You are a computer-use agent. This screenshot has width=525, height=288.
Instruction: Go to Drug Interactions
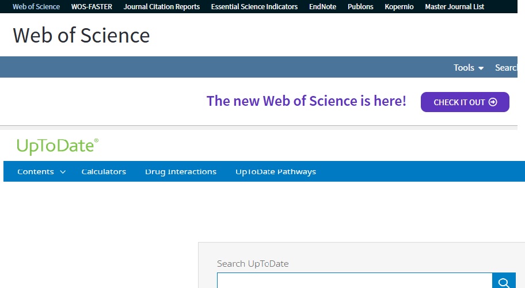point(181,172)
